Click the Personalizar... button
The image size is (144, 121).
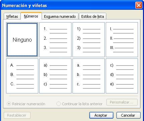tap(122, 102)
